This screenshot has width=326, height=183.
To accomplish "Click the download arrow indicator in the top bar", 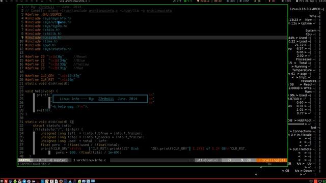I will 255,1.
